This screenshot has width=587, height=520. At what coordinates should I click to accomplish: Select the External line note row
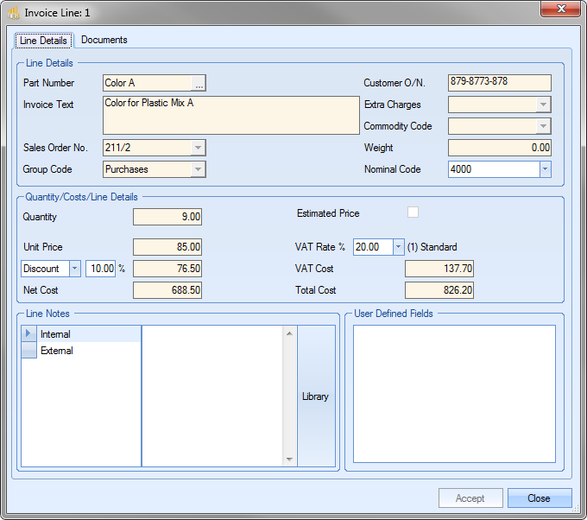pos(57,351)
